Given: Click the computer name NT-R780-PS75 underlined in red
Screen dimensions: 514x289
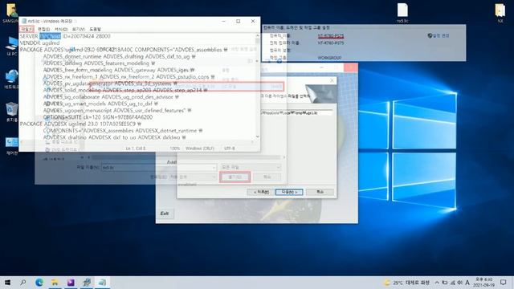Looking at the screenshot, I should 330,35.
